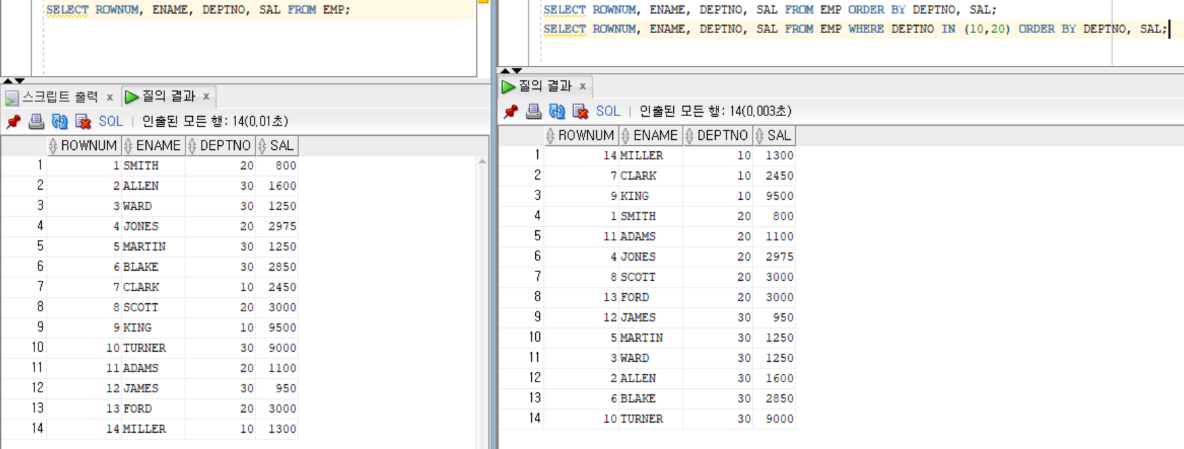Refresh the ordered query results showing 0.003초
This screenshot has height=449, width=1184.
click(557, 111)
